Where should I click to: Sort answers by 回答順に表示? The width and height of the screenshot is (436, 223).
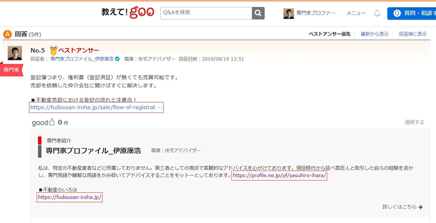click(x=413, y=34)
